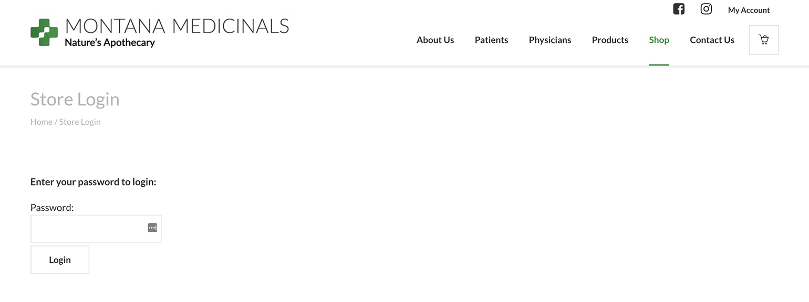Open the Facebook page icon
Screen dimensions: 809x302
(679, 9)
